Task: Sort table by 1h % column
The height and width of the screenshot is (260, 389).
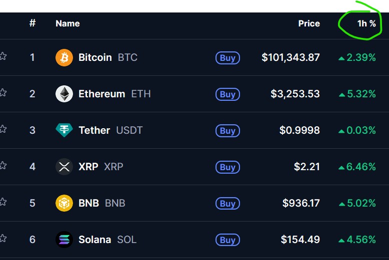Action: (366, 23)
